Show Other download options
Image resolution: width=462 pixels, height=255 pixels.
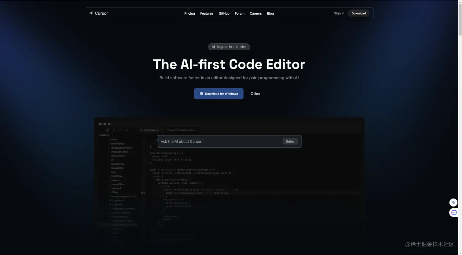(x=255, y=94)
